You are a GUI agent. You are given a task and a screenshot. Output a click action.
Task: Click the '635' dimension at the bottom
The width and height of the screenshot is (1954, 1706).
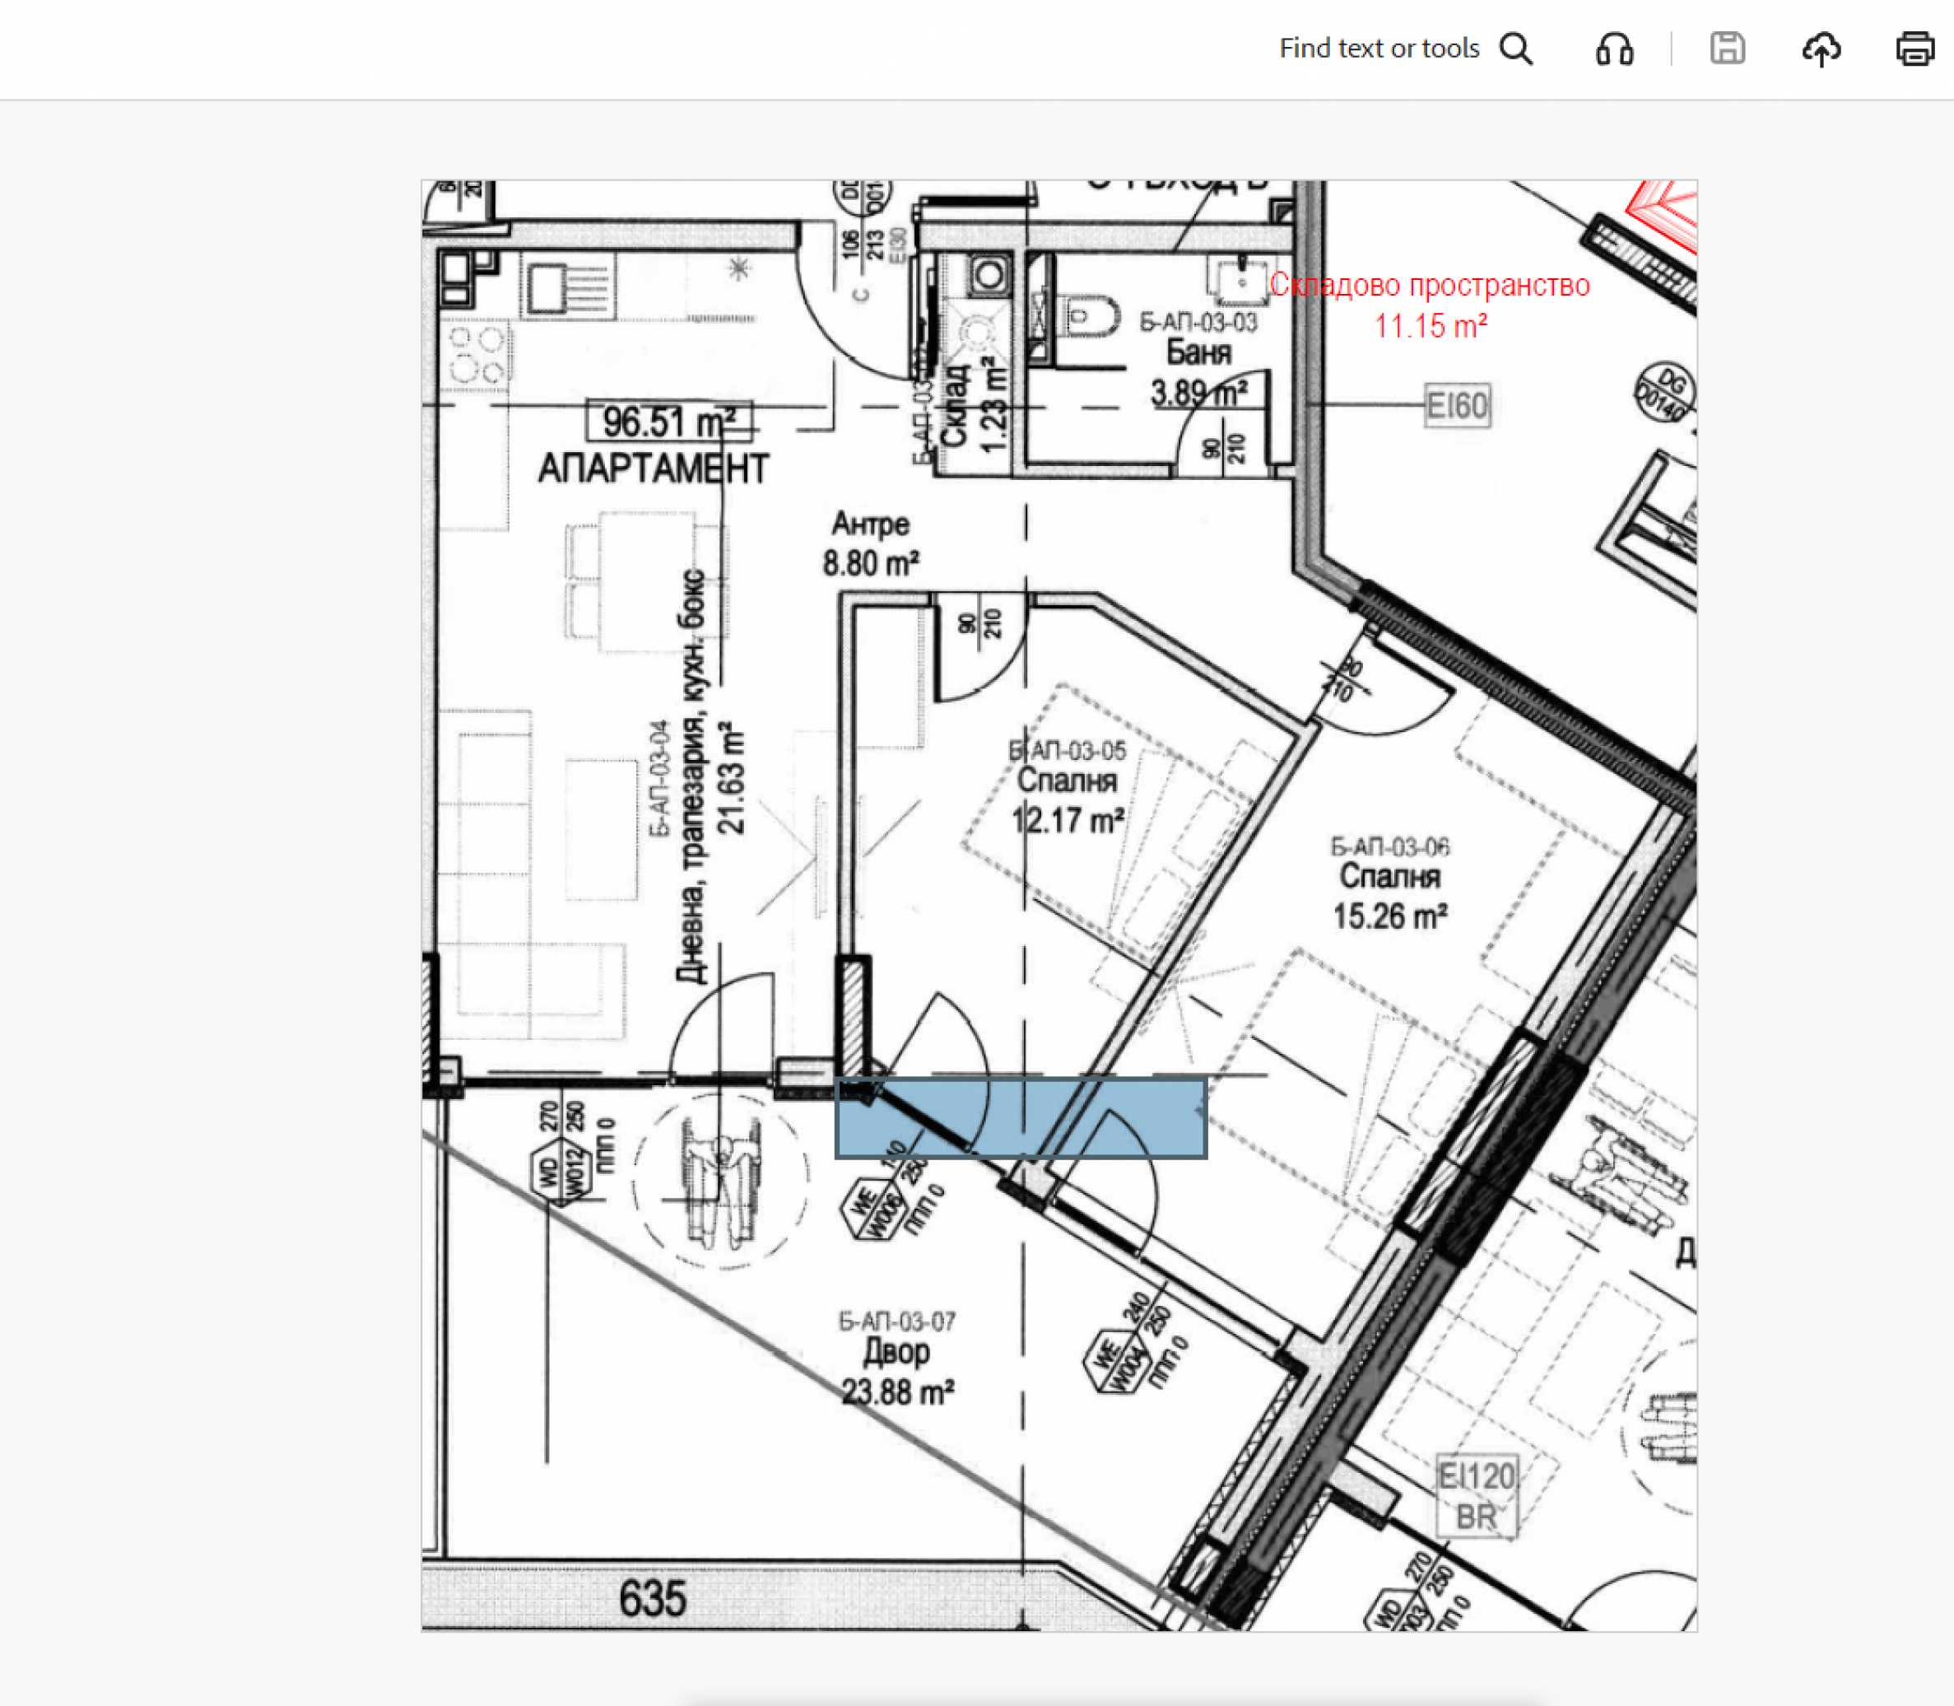point(652,1598)
